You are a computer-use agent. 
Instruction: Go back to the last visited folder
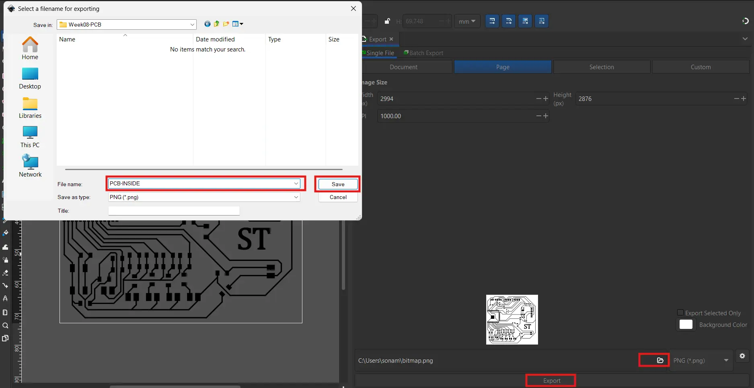click(207, 24)
